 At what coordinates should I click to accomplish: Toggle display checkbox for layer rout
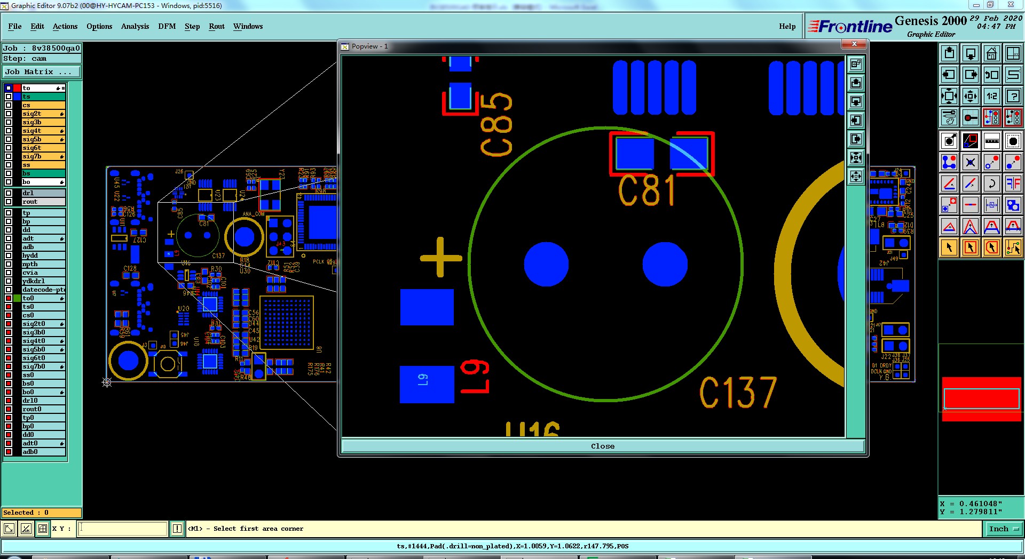click(x=9, y=202)
